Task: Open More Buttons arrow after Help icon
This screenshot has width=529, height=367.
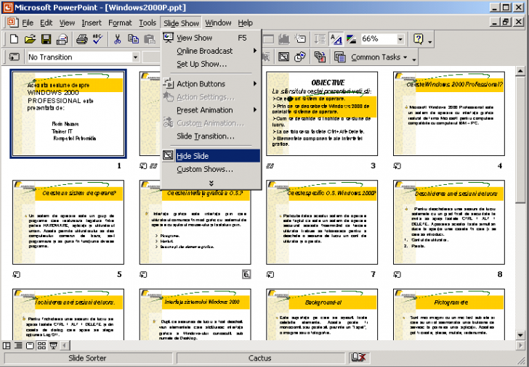Action: [430, 41]
